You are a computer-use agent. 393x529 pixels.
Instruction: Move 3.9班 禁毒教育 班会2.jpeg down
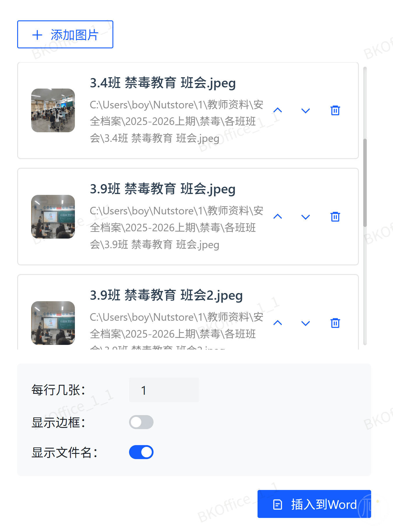click(x=305, y=323)
